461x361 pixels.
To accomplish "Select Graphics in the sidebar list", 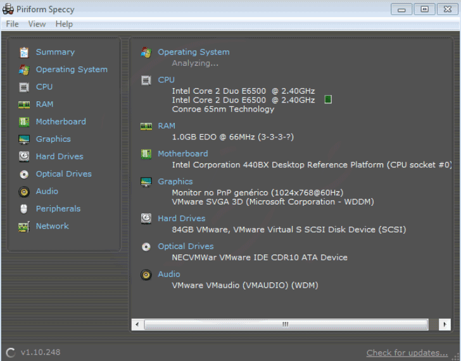I will point(53,139).
